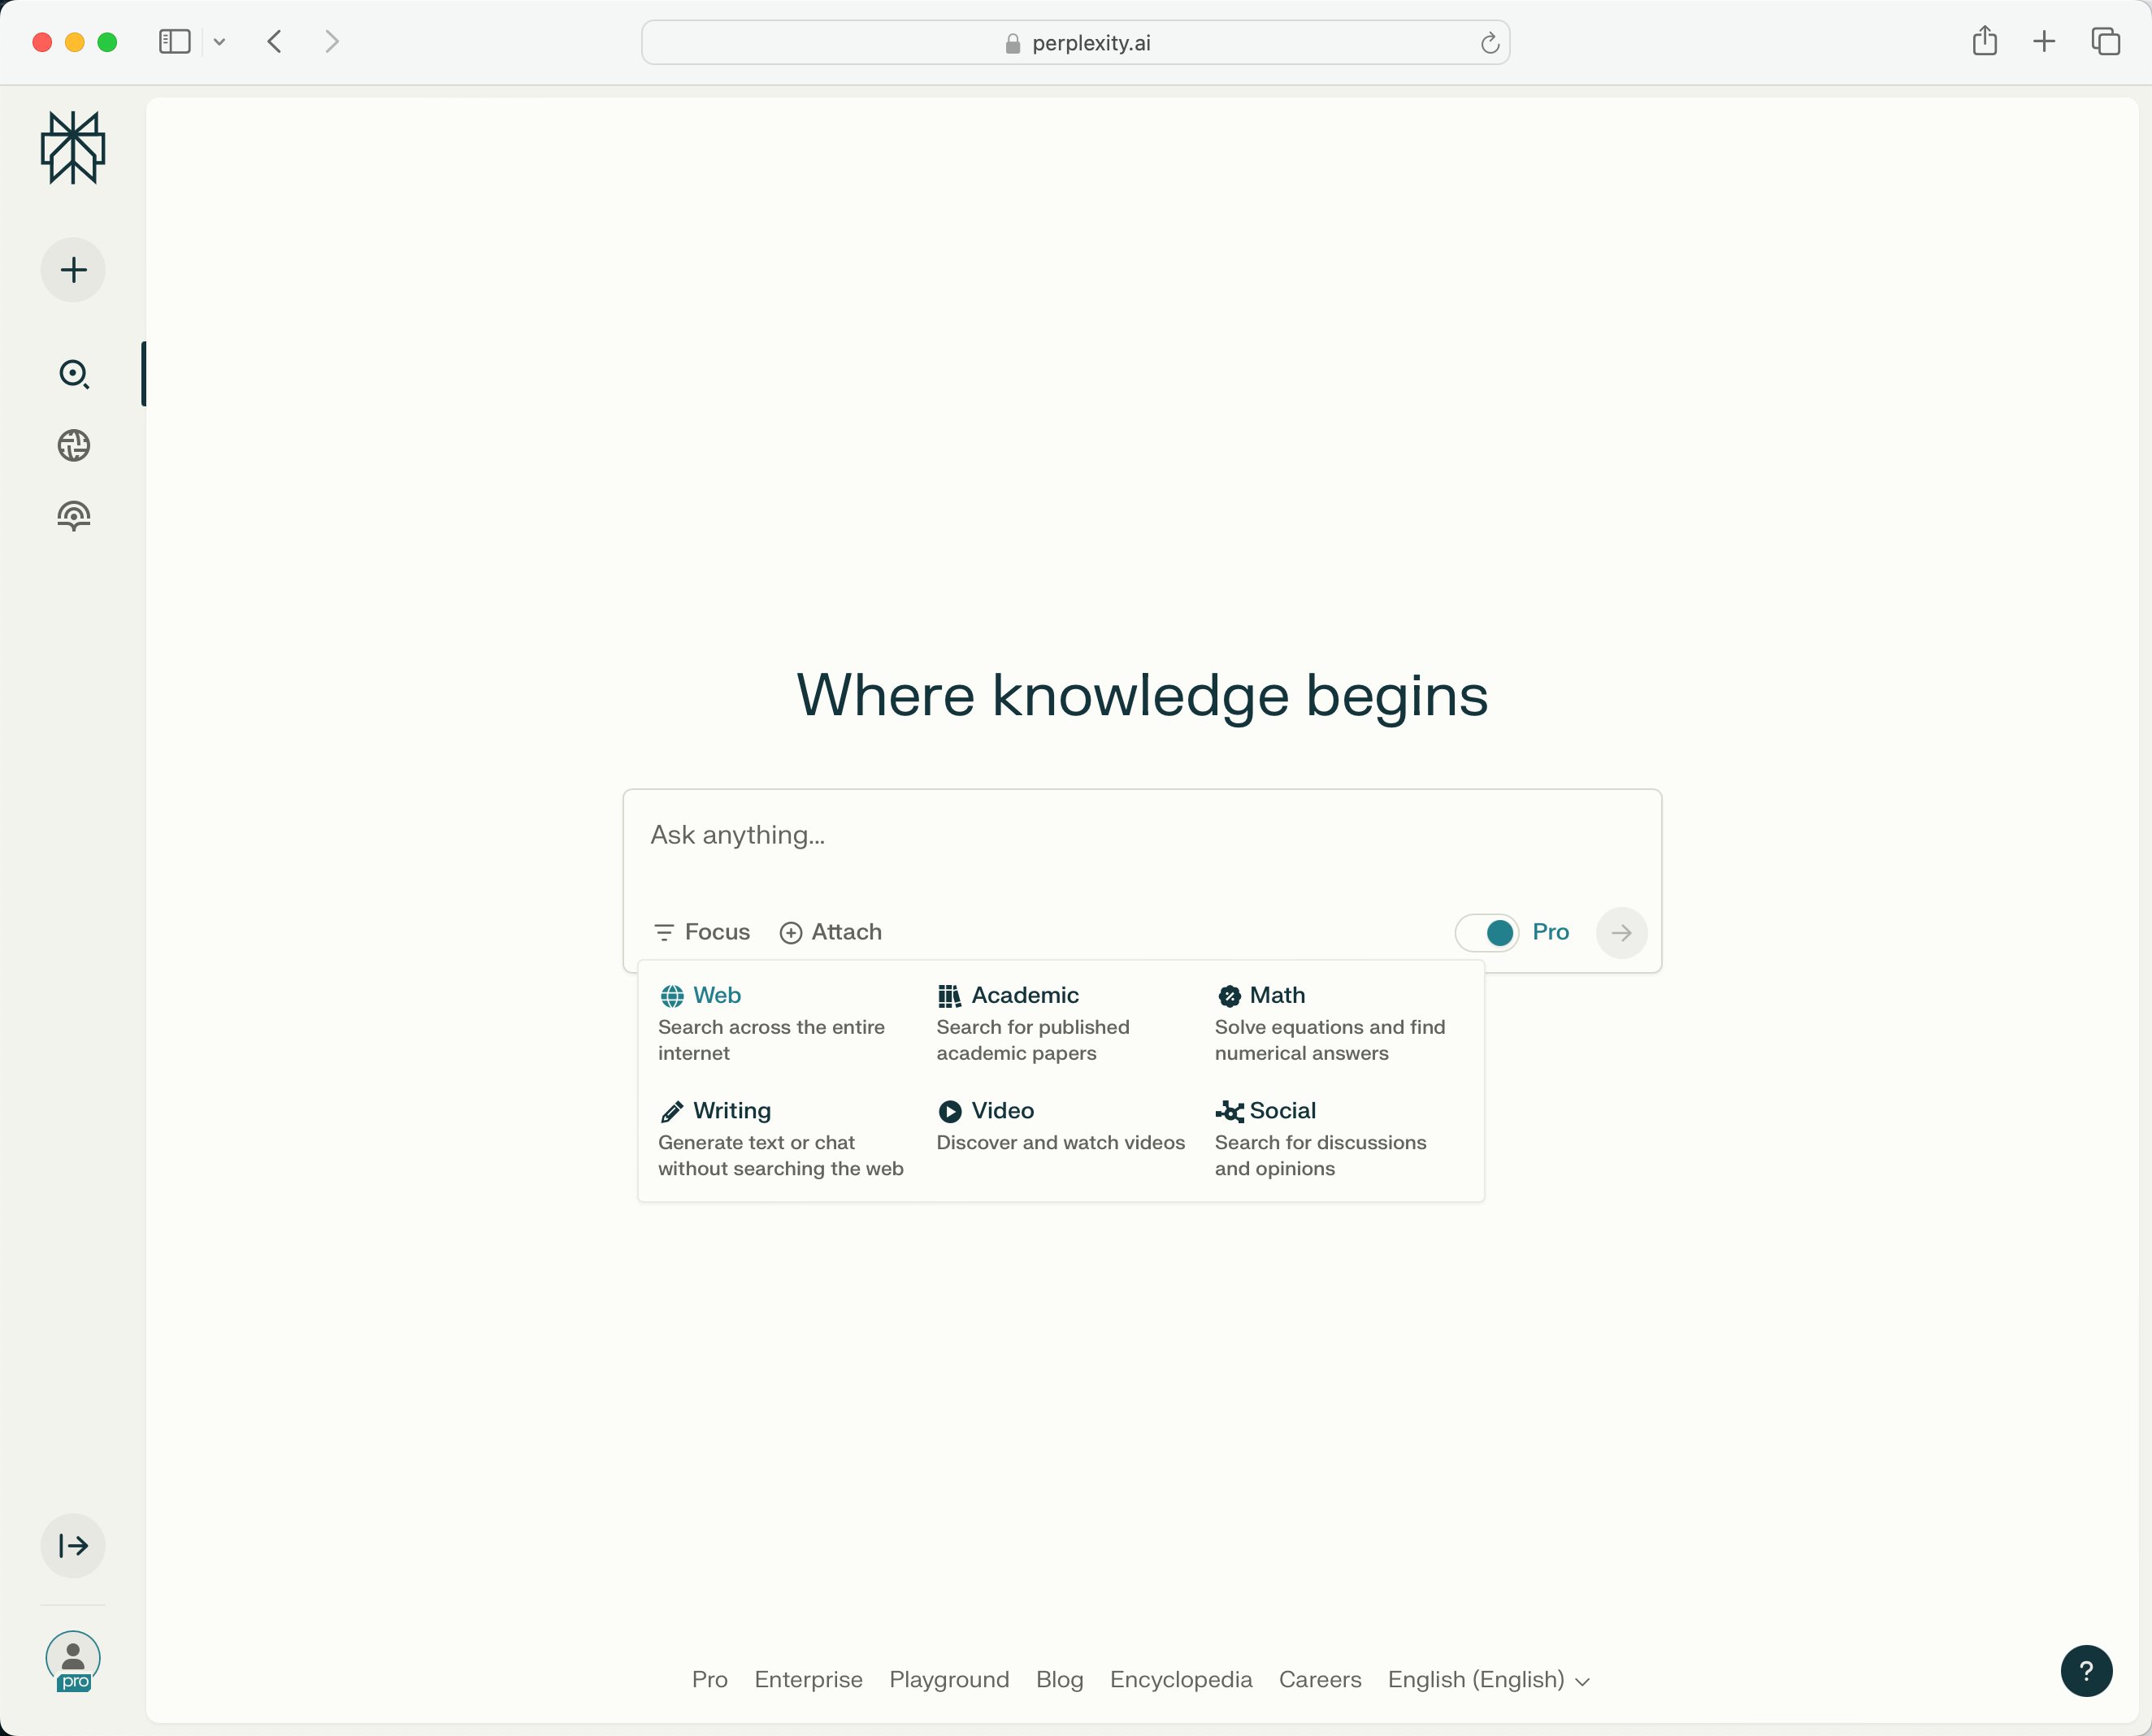Image resolution: width=2152 pixels, height=1736 pixels.
Task: Open the Blog footer link
Action: (1060, 1680)
